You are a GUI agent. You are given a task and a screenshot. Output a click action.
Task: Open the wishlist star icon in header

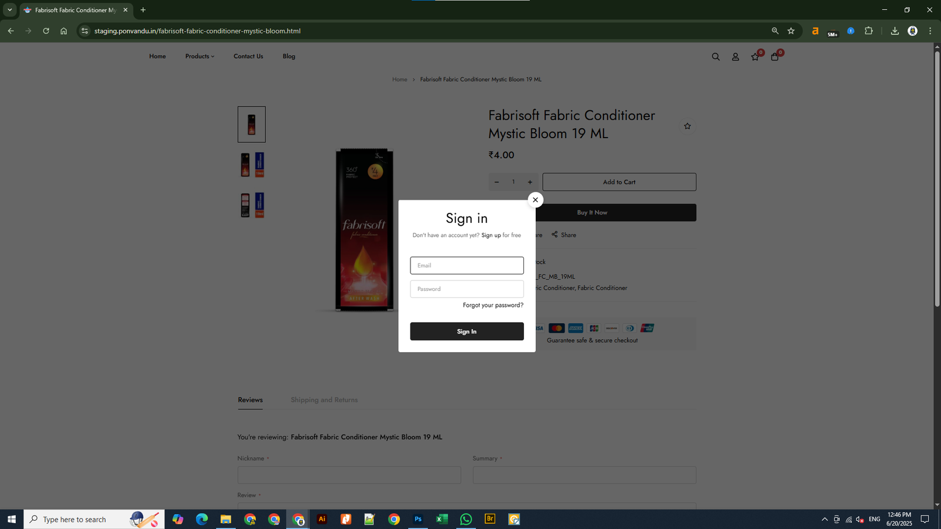tap(755, 57)
